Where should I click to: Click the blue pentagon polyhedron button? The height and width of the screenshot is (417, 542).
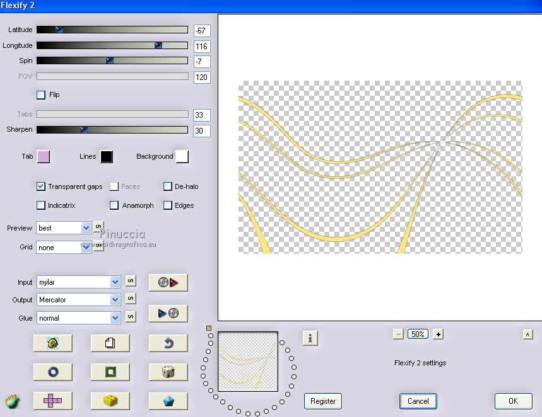(168, 401)
